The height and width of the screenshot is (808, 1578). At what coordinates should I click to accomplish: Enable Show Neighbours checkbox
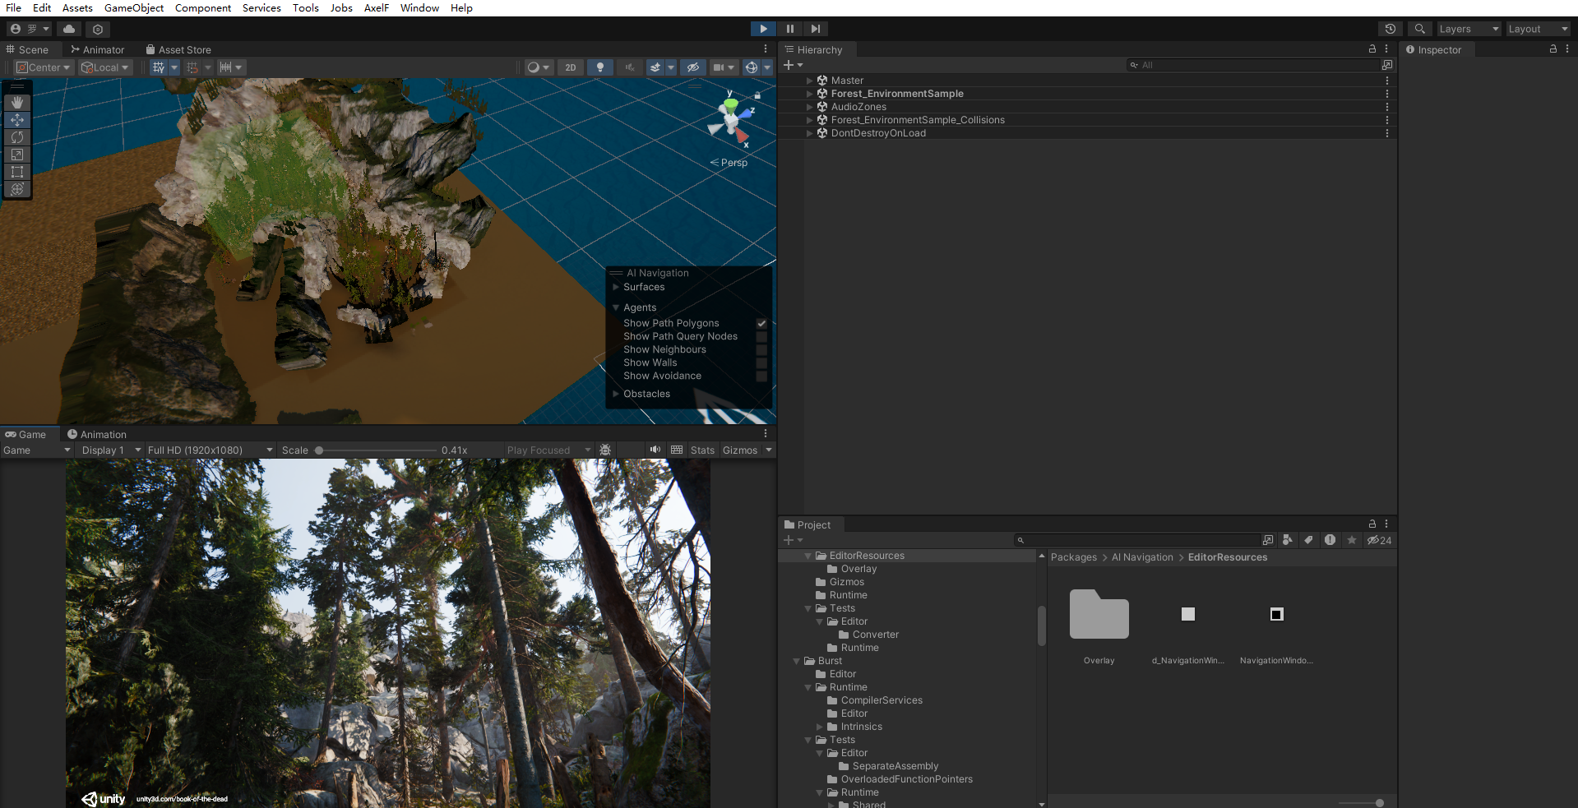(x=761, y=349)
